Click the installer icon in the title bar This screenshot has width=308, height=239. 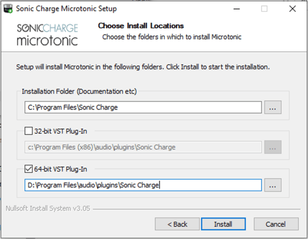tap(8, 9)
